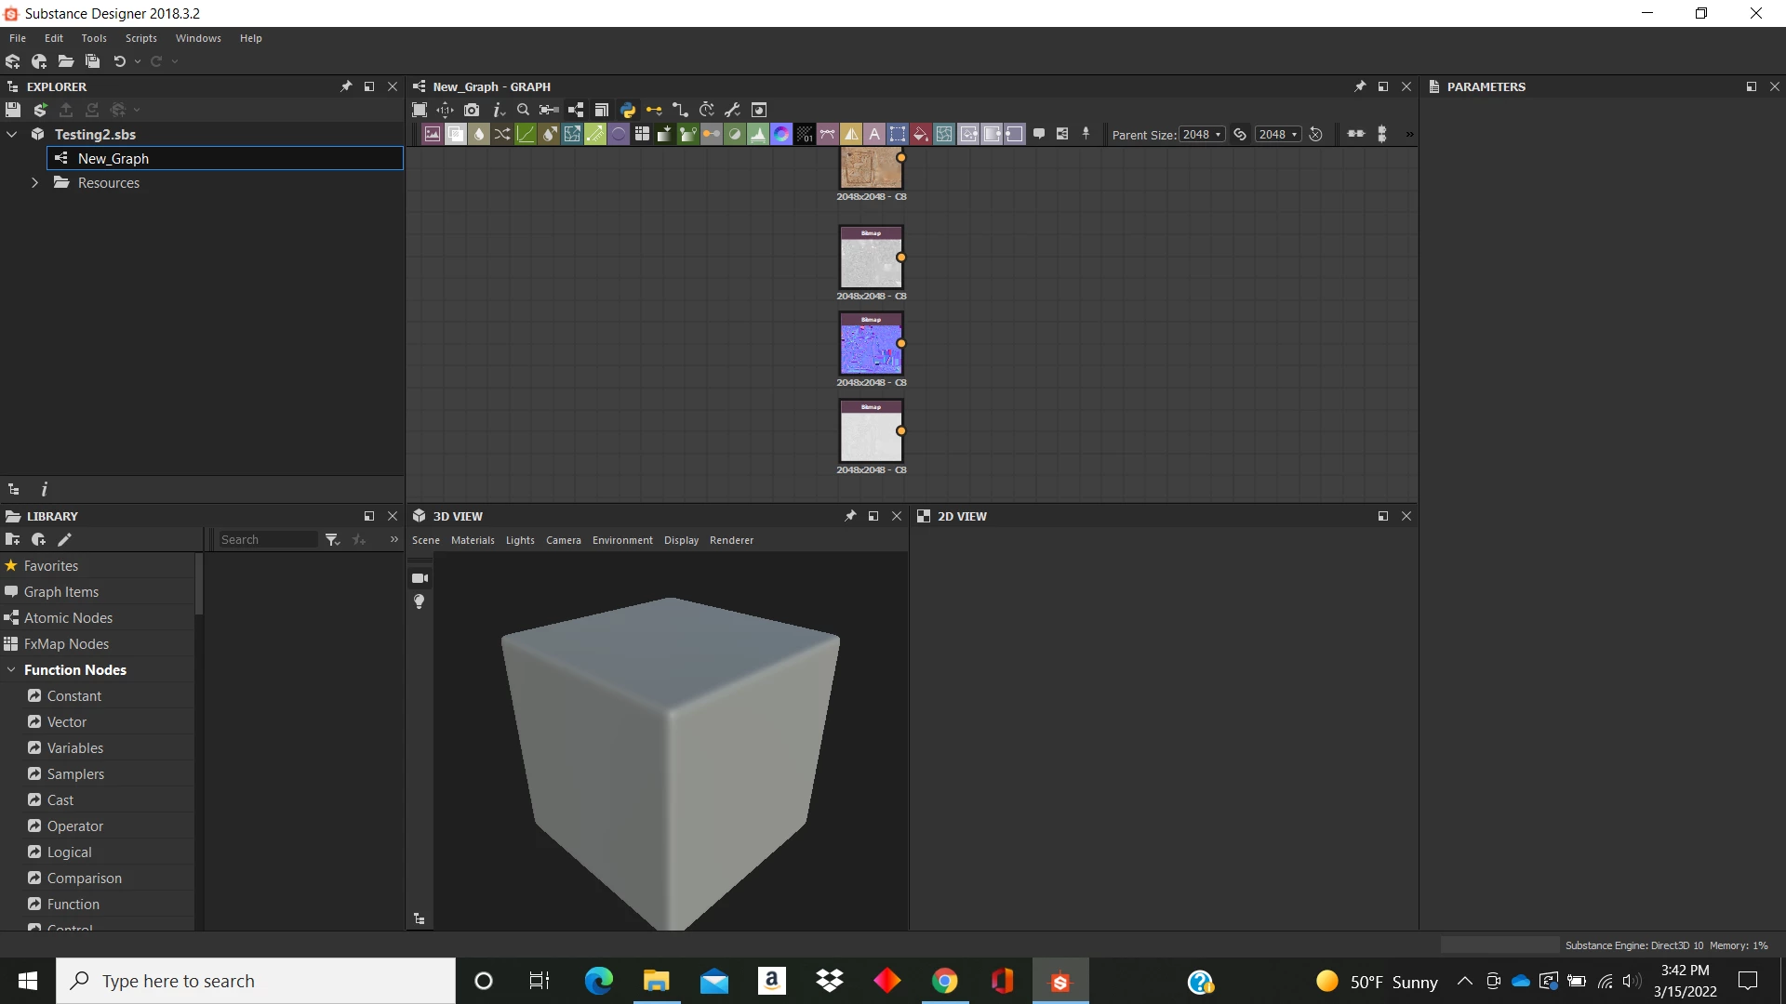Click the library Search field
This screenshot has height=1004, width=1786.
(x=268, y=539)
